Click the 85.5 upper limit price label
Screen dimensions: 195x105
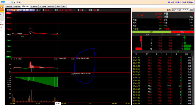click(x=8, y=13)
